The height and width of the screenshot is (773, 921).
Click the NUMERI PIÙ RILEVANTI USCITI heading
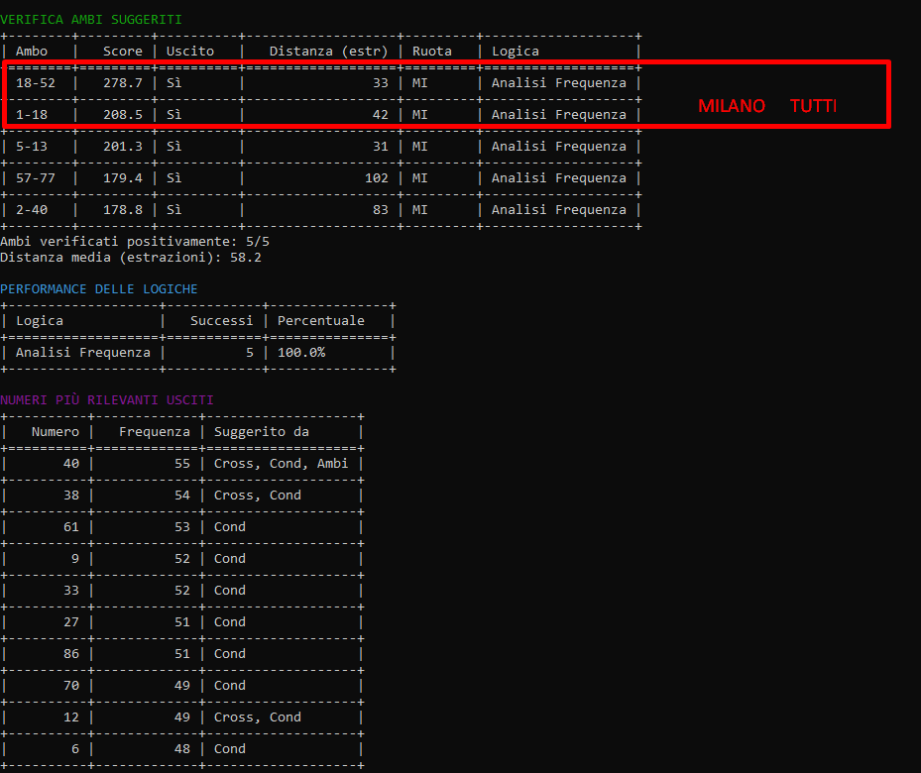coord(107,399)
